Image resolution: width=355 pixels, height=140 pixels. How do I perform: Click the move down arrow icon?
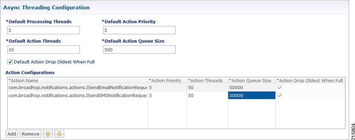coord(59,134)
